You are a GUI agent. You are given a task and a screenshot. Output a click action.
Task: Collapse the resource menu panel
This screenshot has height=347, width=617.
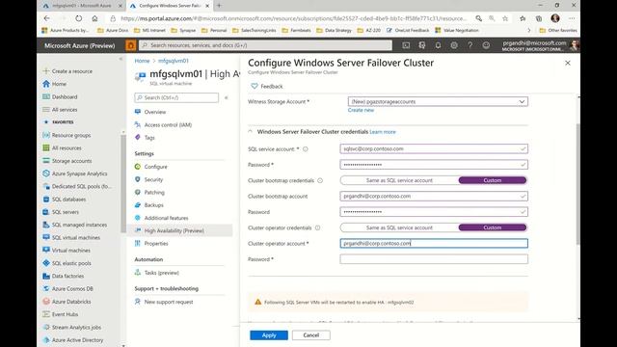pos(227,97)
